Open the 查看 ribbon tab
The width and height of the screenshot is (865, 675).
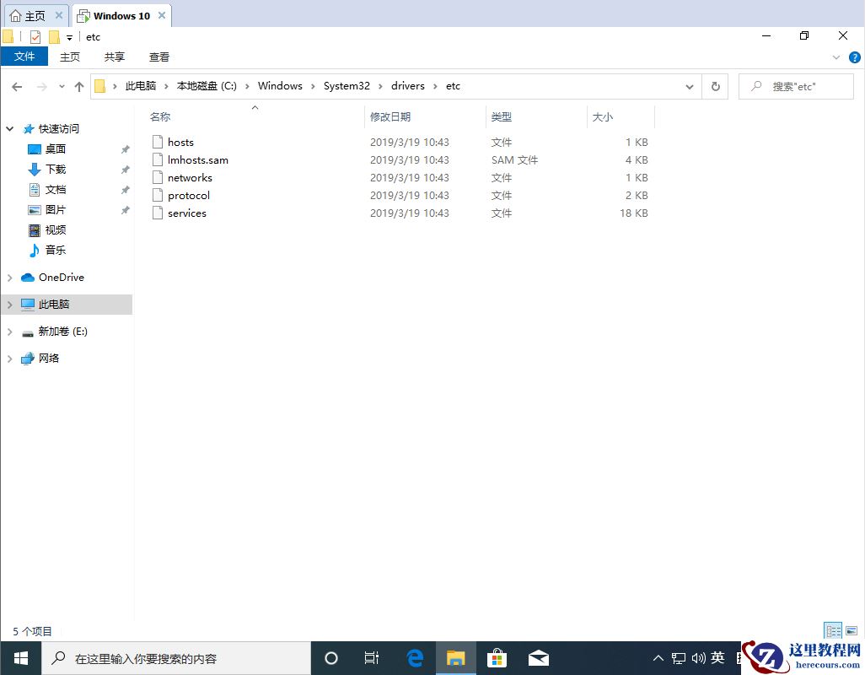point(159,57)
